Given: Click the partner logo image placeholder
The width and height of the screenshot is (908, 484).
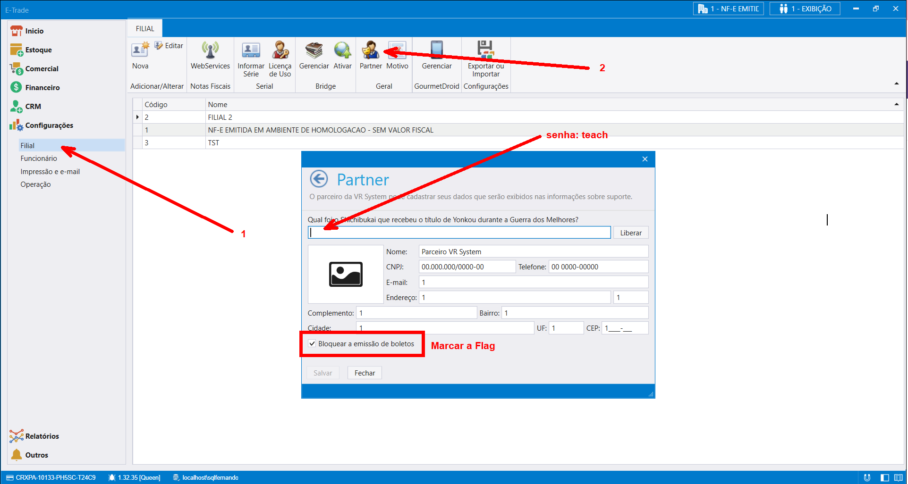Looking at the screenshot, I should pos(346,274).
